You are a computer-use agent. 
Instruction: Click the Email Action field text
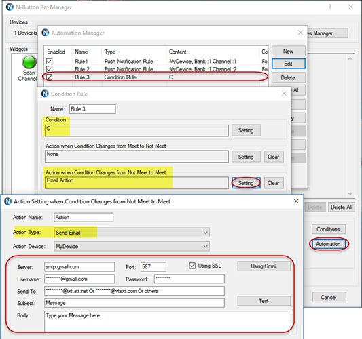60,180
